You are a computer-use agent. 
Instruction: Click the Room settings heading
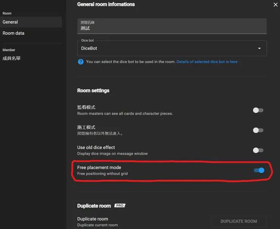(93, 91)
